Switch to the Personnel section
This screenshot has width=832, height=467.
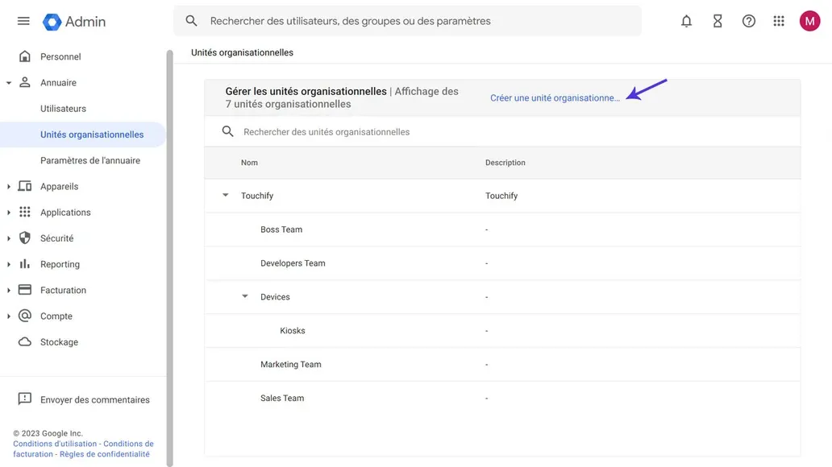coord(60,56)
